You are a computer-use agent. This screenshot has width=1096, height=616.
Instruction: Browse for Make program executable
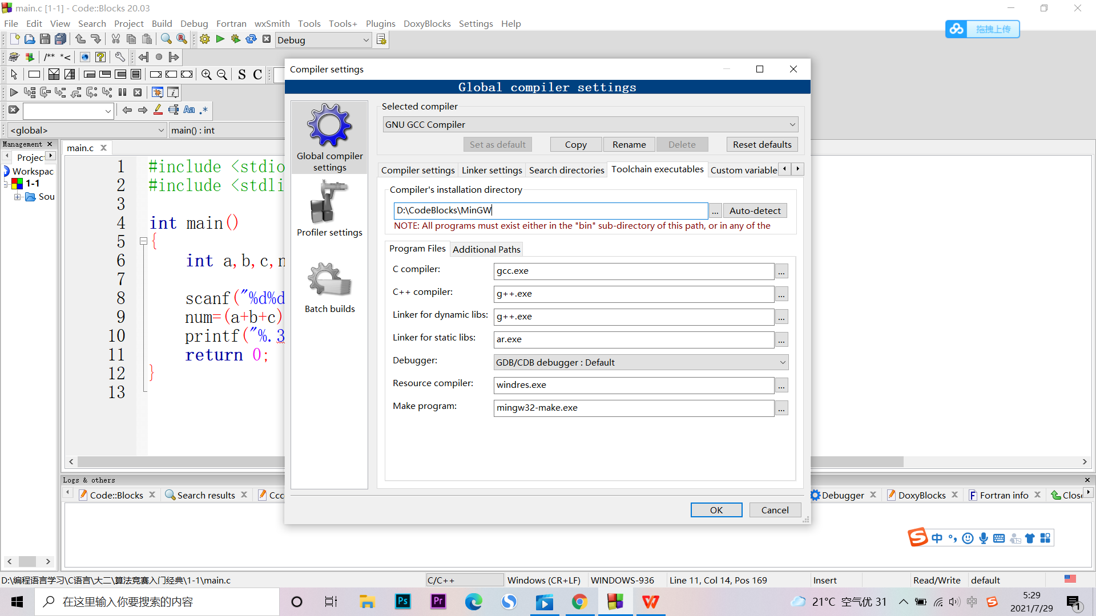781,408
